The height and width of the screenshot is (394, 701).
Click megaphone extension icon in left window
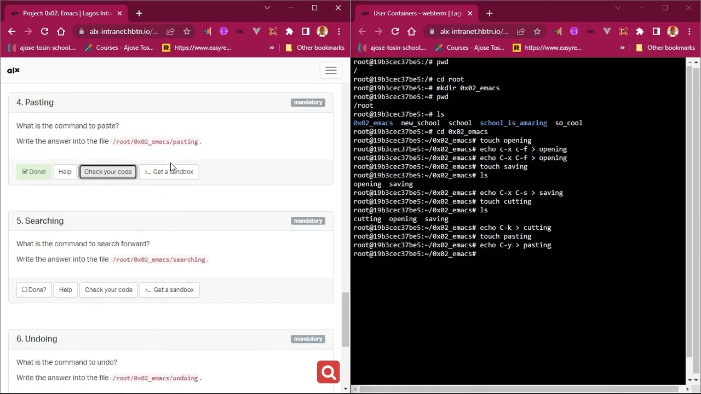click(x=207, y=32)
